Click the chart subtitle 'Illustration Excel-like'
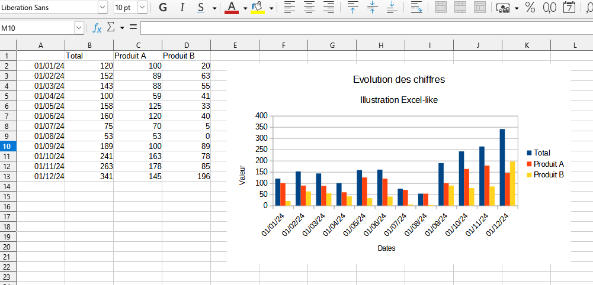The height and width of the screenshot is (285, 593). [399, 100]
